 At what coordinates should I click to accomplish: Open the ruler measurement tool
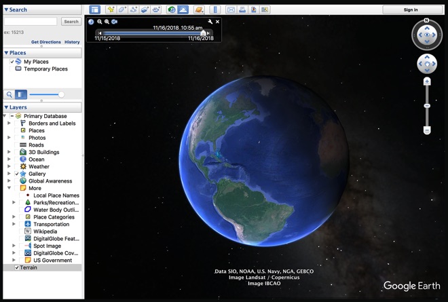click(x=215, y=10)
